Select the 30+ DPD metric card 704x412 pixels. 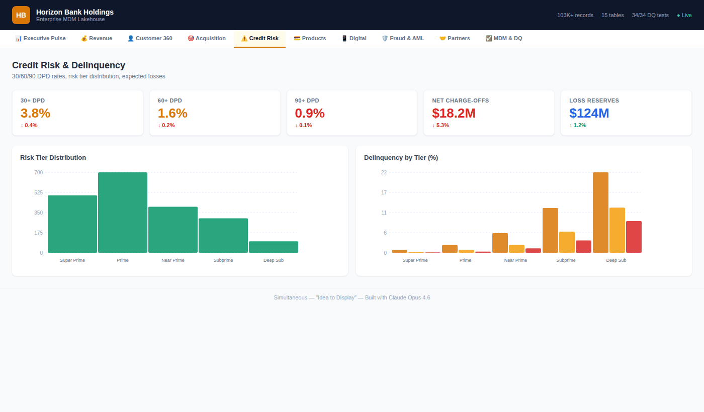point(77,113)
